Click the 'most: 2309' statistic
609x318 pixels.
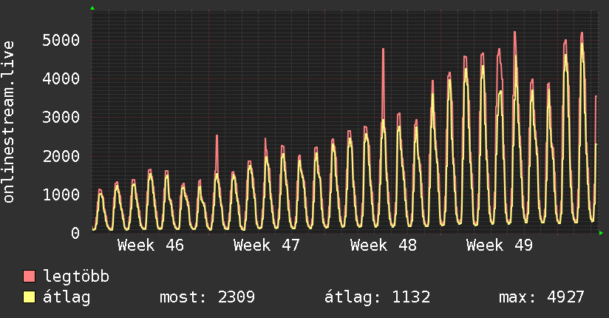point(207,297)
